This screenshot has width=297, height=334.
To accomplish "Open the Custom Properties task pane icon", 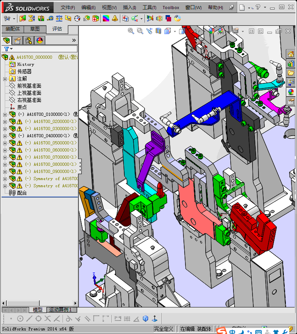I will (291, 102).
